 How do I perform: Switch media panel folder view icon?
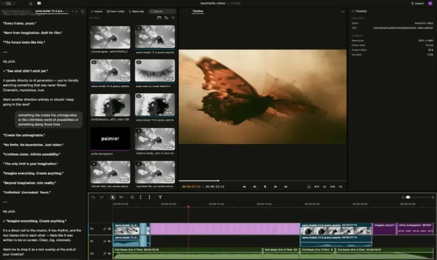tap(159, 18)
